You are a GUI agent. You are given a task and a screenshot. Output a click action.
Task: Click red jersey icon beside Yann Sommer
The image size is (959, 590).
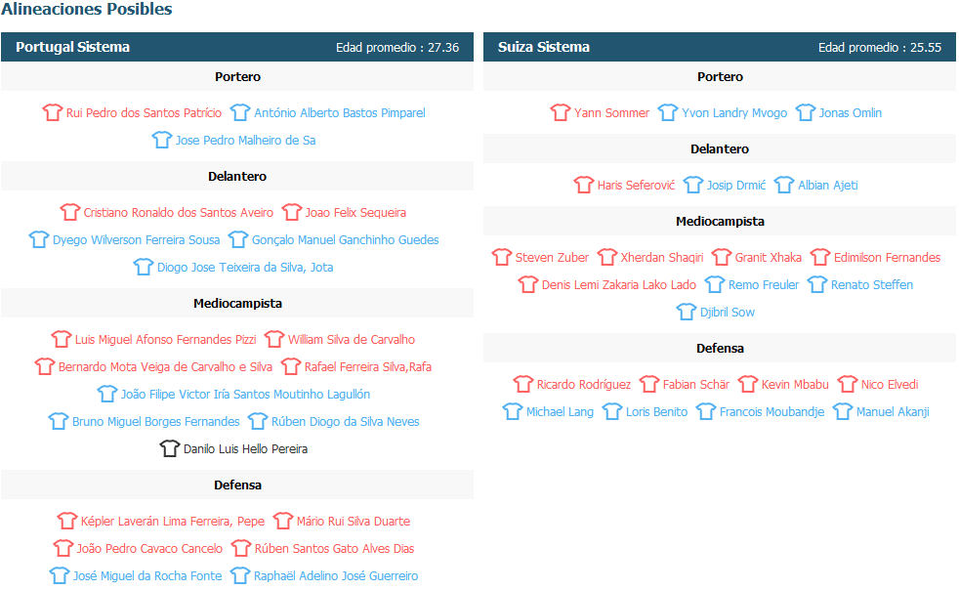pos(561,112)
